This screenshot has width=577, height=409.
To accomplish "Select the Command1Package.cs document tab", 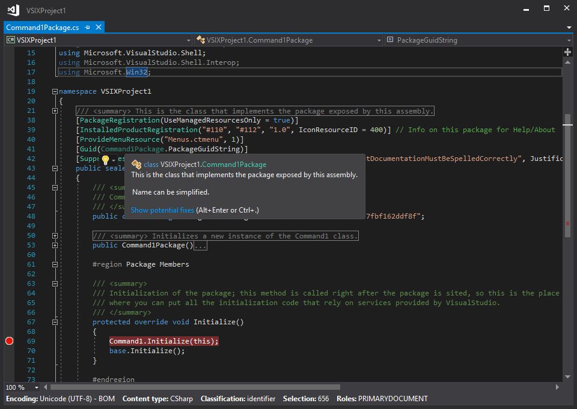I will [x=42, y=28].
